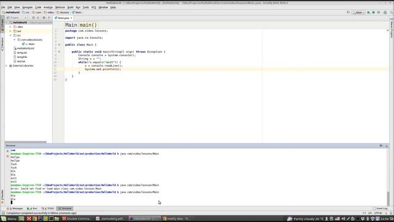Toggle the Structure side tab
Screen dimensions: 394x222
(x=2, y=44)
